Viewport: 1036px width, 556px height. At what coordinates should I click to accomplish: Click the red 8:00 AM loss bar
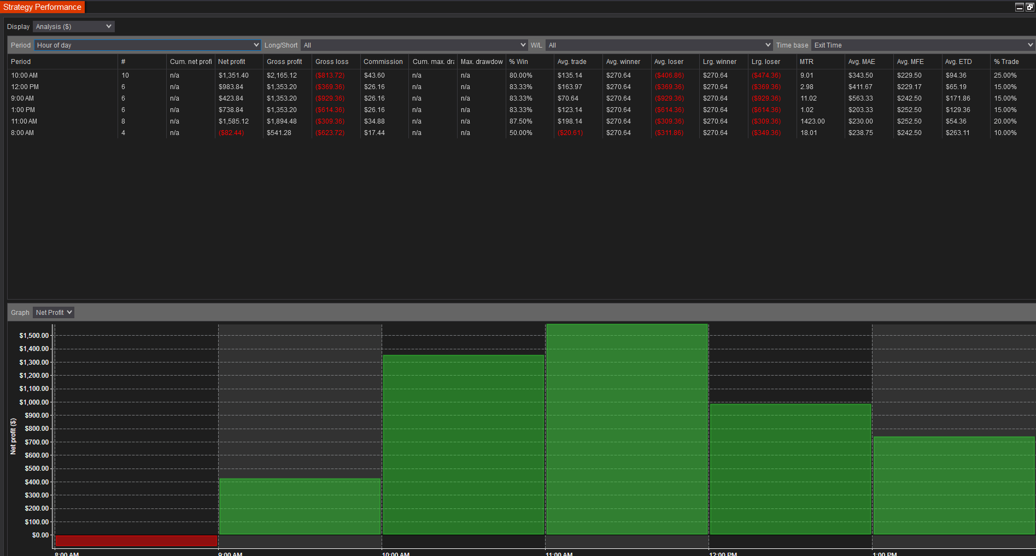coord(136,540)
